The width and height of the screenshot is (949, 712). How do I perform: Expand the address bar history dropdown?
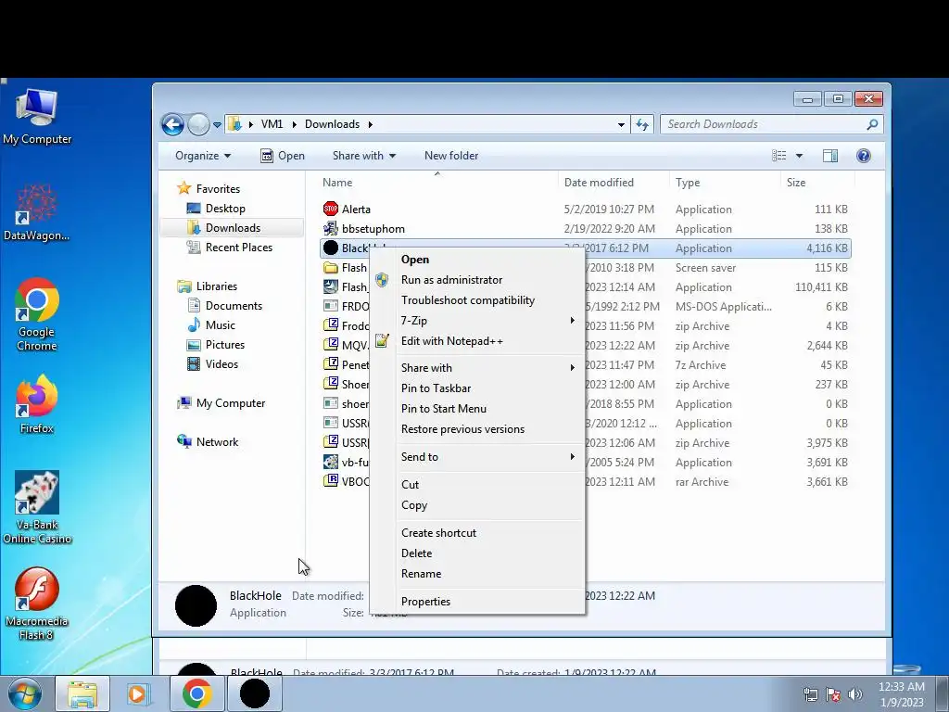point(621,125)
